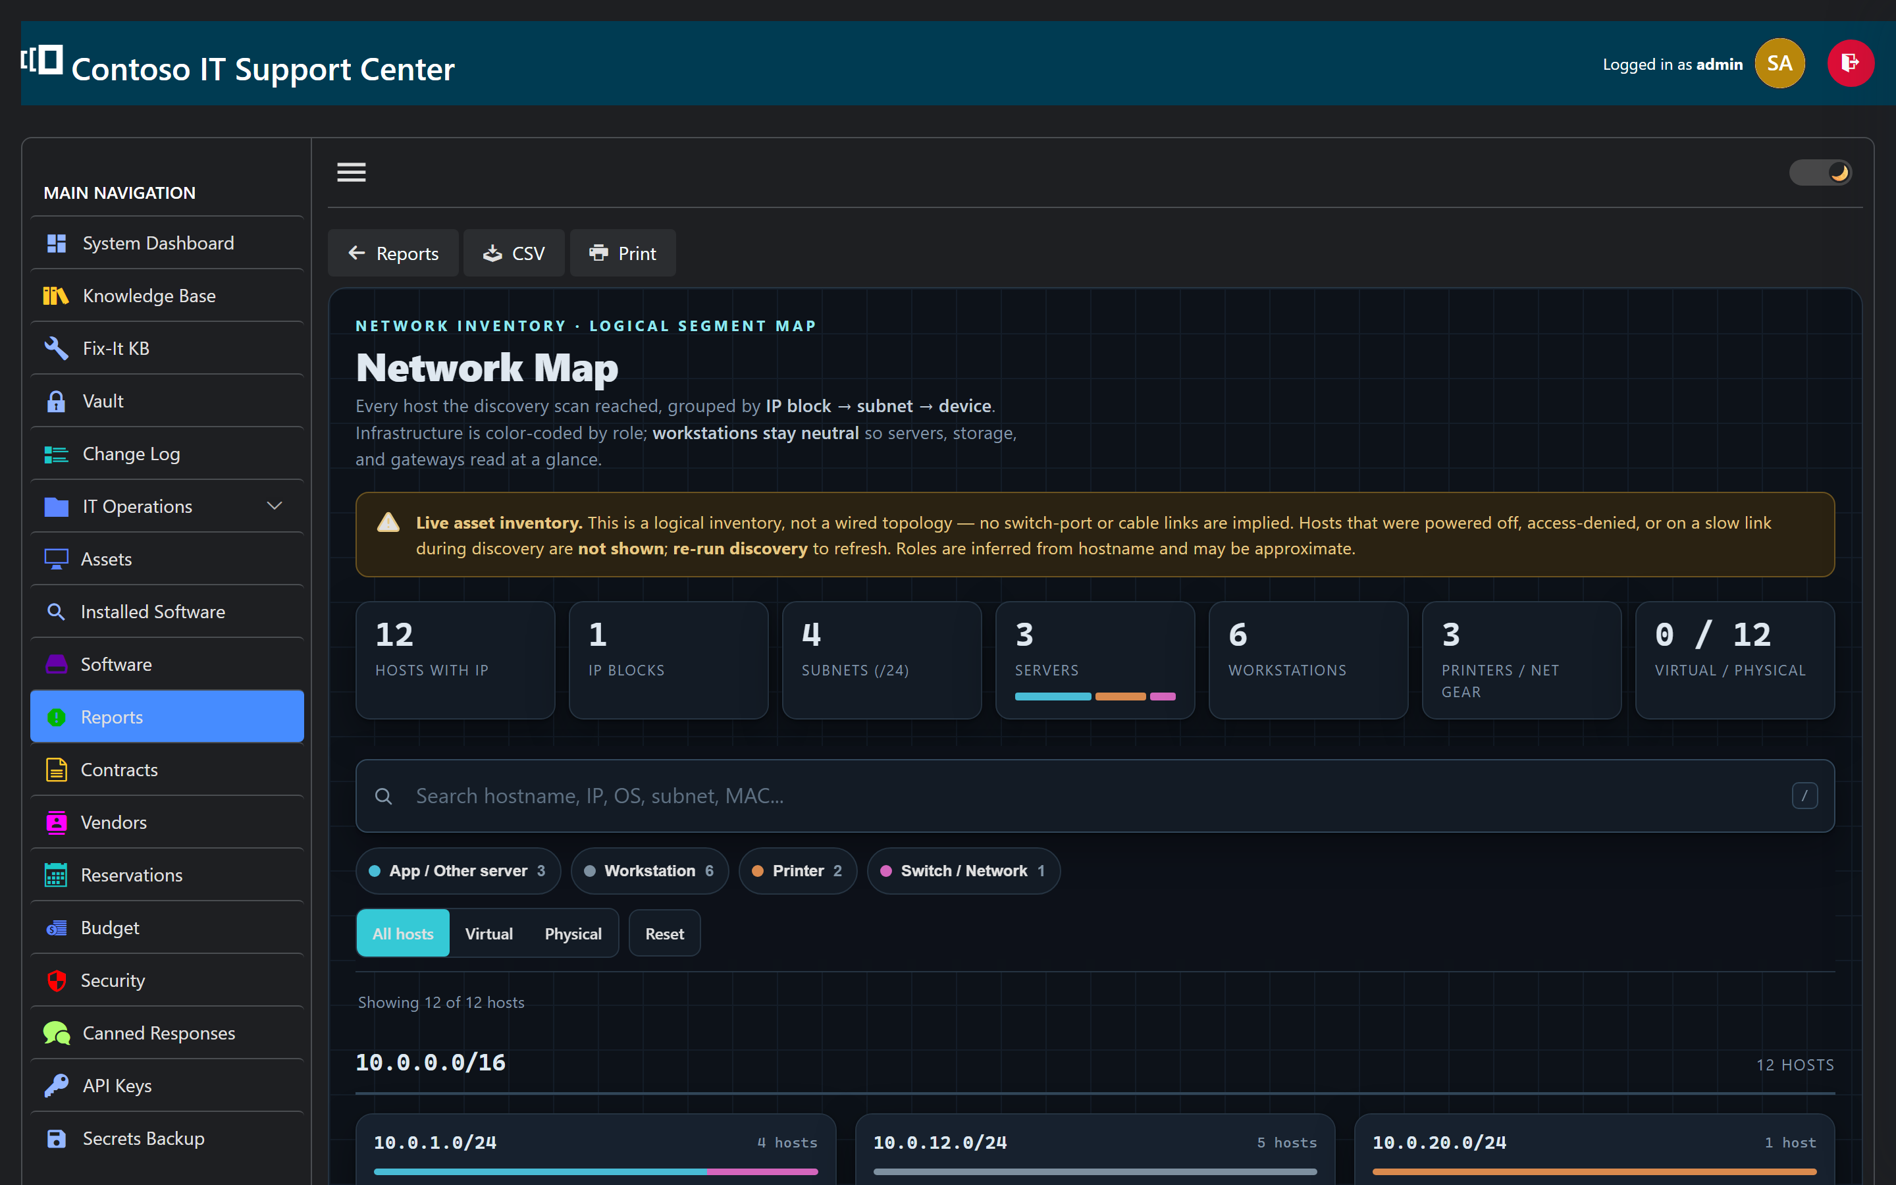Viewport: 1896px width, 1185px height.
Task: Click the IT Operations folder icon
Action: [x=57, y=507]
